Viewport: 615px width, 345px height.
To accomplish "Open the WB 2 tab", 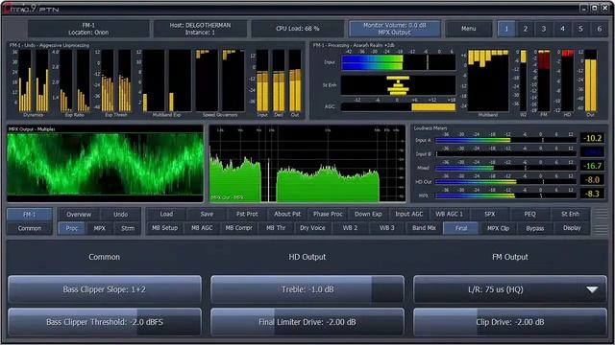I will (350, 228).
